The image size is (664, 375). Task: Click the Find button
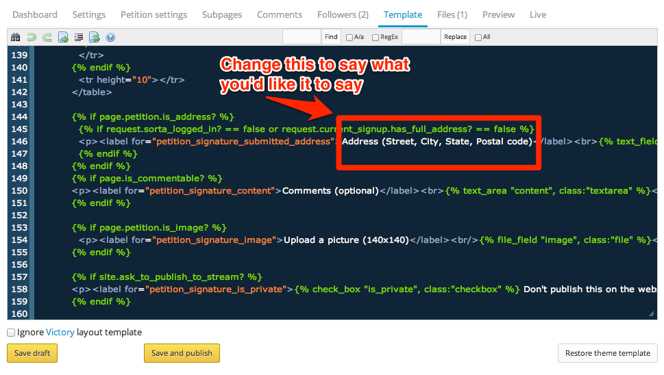(x=331, y=37)
